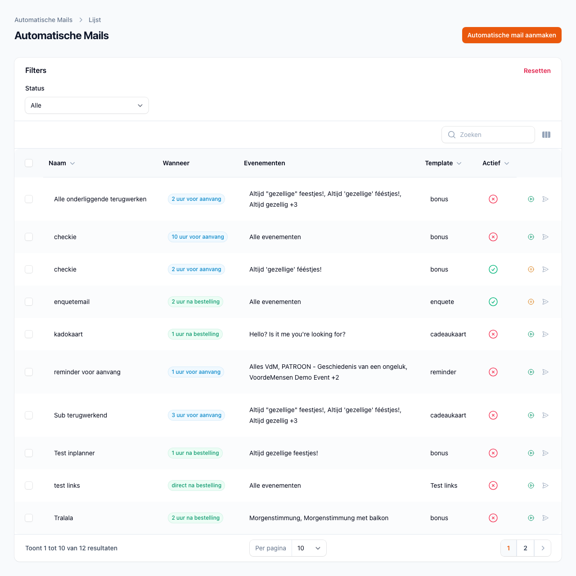This screenshot has width=576, height=576.
Task: Click the red inactive status icon for Test inplanner
Action: tap(493, 453)
